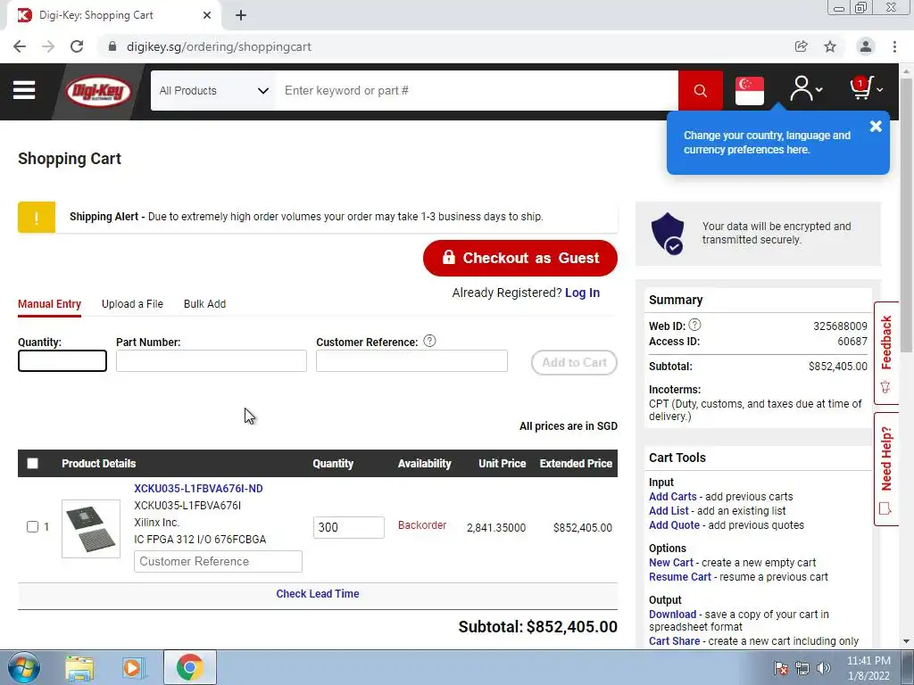Click the Add to Cart button

tap(574, 362)
